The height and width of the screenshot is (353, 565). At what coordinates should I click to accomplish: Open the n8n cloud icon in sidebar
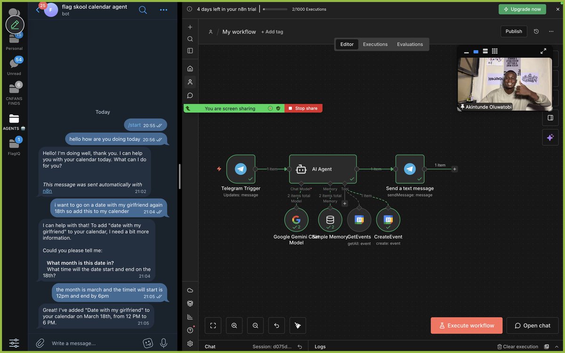(190, 290)
